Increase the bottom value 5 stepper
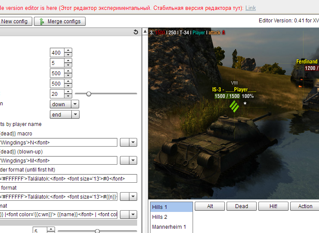The image size is (319, 233). [x=51, y=229]
